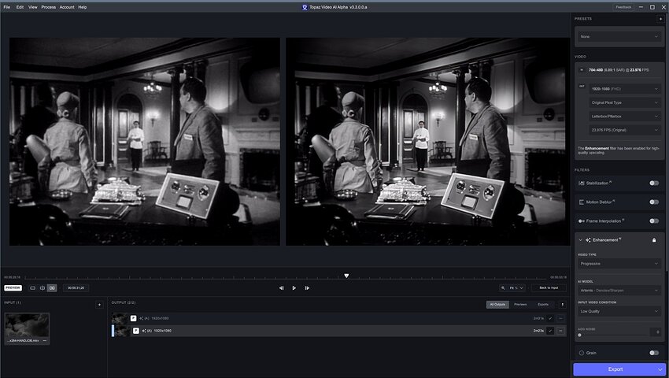
Task: Toggle the Grain filter switch
Action: [653, 353]
